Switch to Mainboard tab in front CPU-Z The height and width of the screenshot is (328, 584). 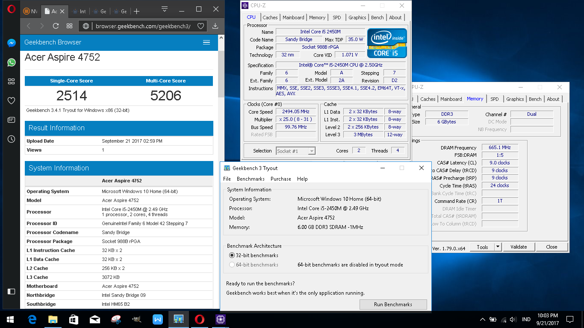293,18
